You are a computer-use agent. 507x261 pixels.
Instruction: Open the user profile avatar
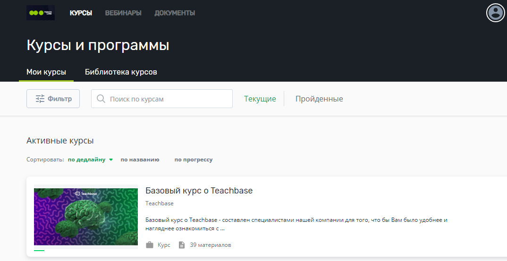pos(495,13)
